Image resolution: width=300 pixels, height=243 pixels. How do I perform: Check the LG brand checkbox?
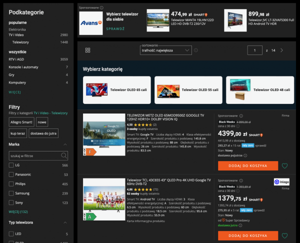coord(11,165)
